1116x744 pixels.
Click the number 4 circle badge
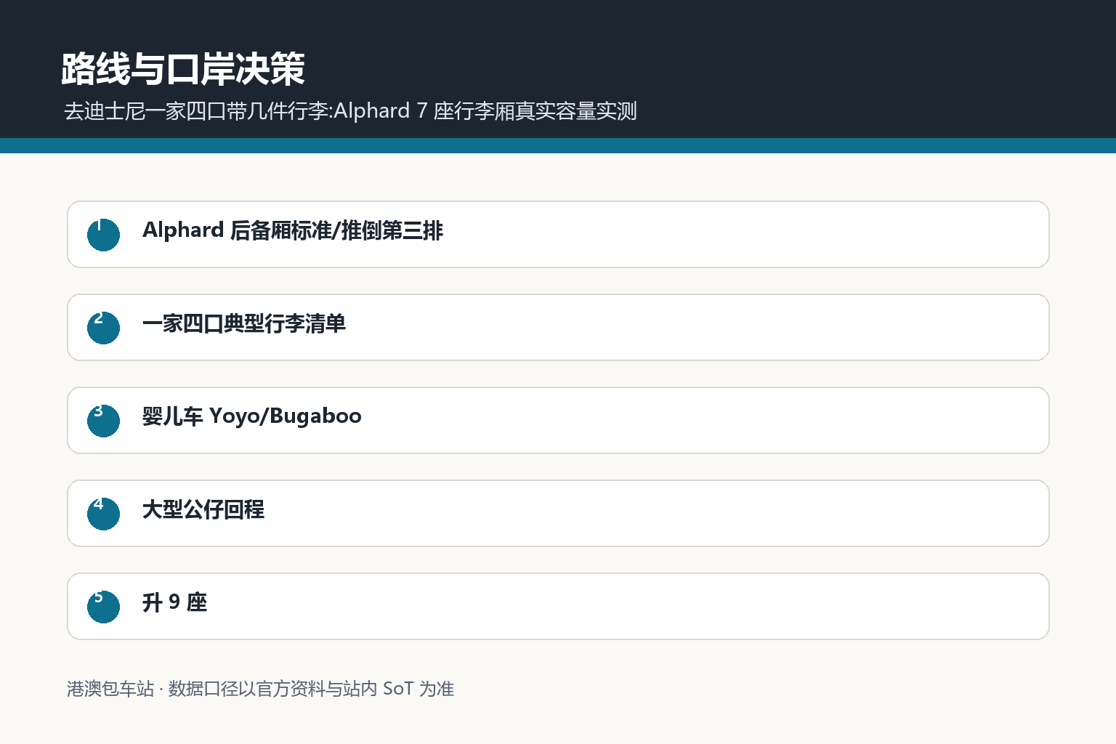(103, 514)
